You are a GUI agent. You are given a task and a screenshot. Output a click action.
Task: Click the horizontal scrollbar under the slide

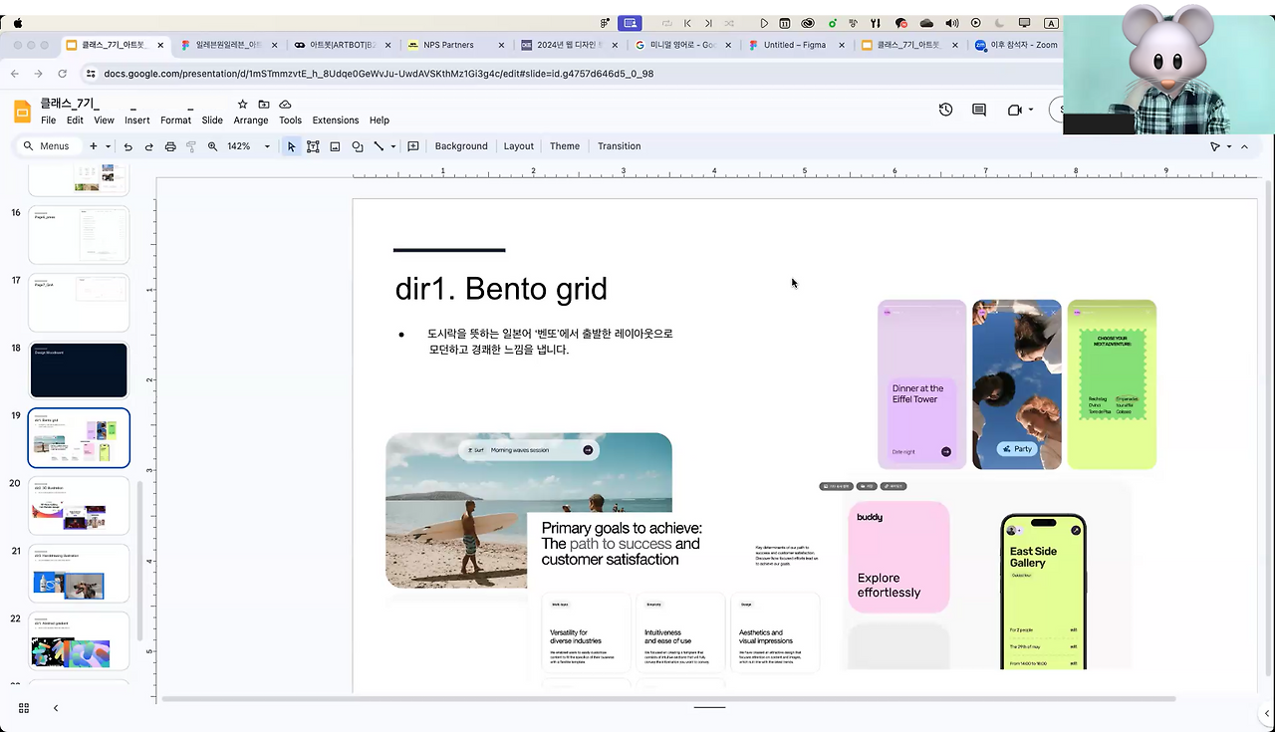coord(667,699)
